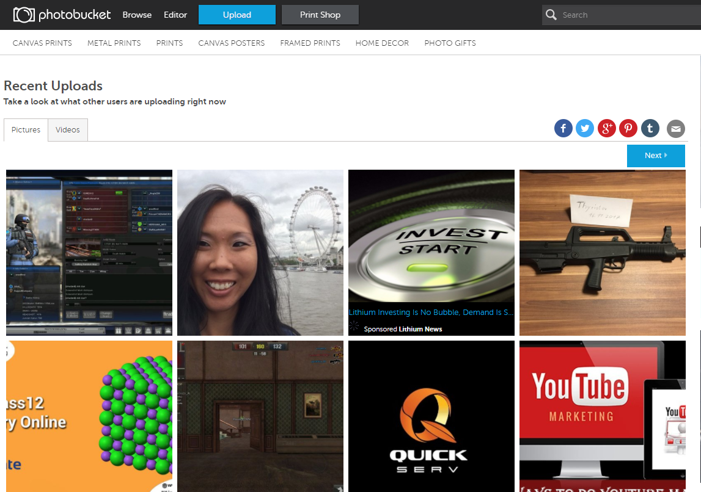Click the Photobucket logo
This screenshot has height=492, width=701.
pyautogui.click(x=62, y=15)
